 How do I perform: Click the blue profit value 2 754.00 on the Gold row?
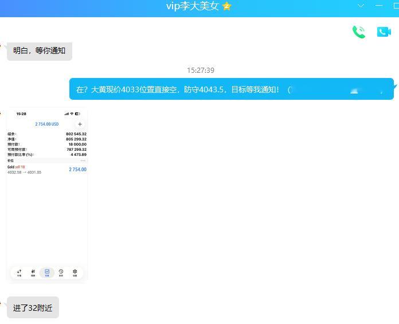pyautogui.click(x=77, y=170)
